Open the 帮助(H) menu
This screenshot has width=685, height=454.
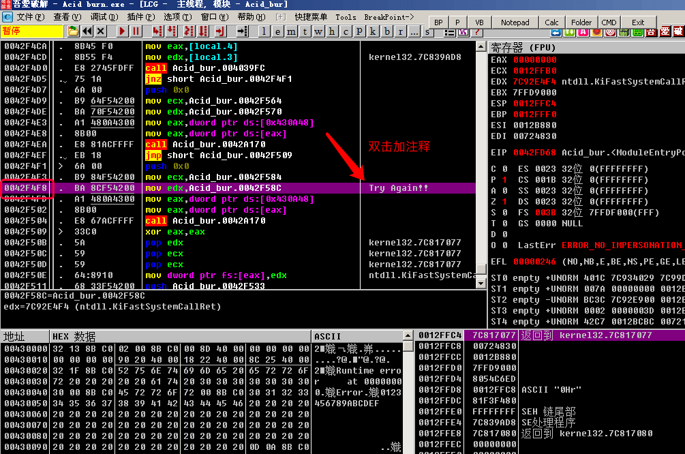click(x=252, y=17)
